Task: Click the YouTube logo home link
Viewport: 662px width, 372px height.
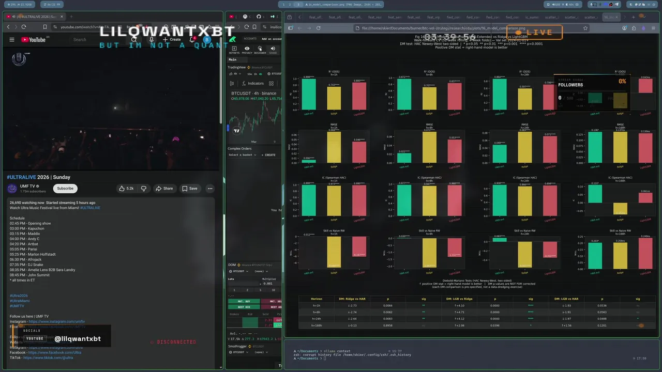Action: tap(34, 40)
